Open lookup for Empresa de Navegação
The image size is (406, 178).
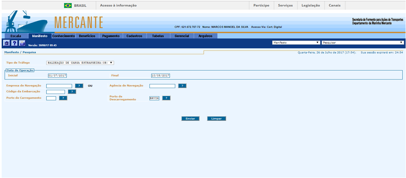(x=79, y=86)
